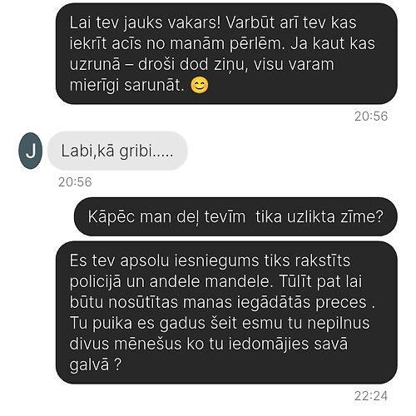Click the word 'gribi.....' in the grey bubble

click(x=146, y=151)
